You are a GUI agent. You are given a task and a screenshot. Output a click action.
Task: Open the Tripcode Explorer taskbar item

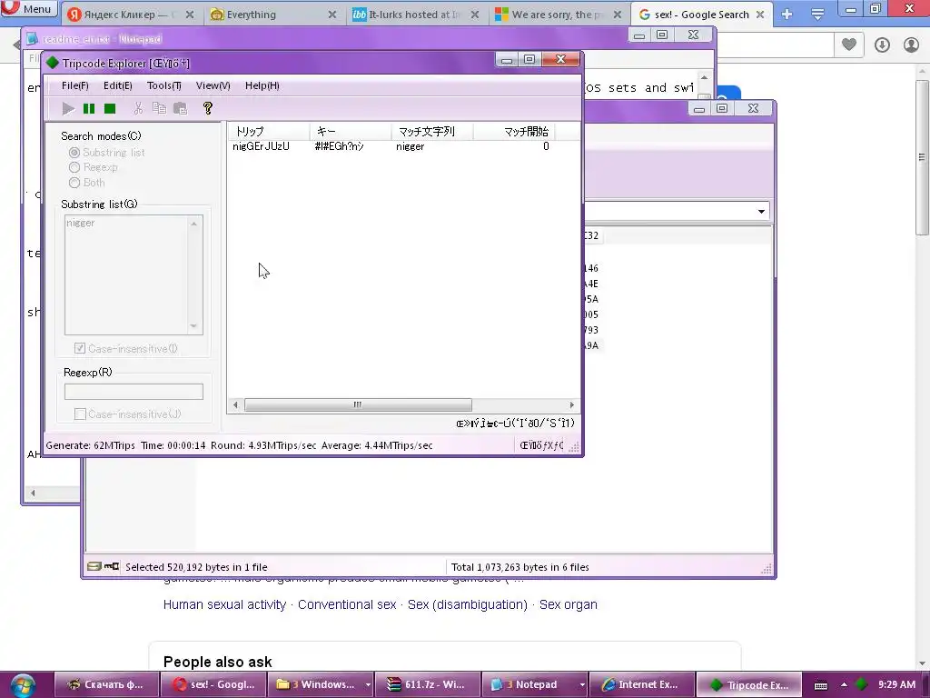coord(749,684)
